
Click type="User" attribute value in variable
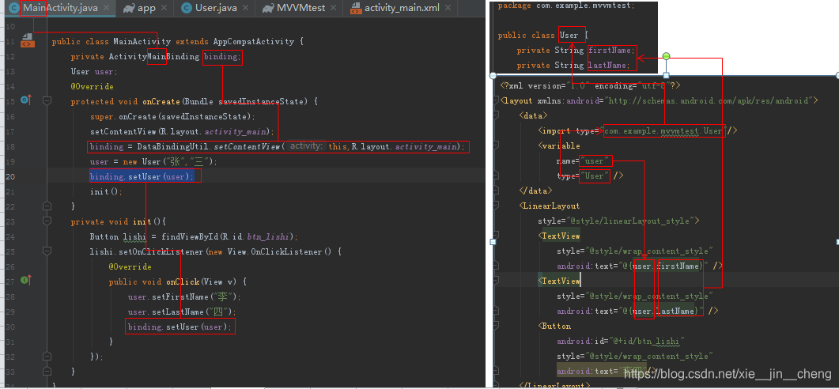[x=594, y=176]
